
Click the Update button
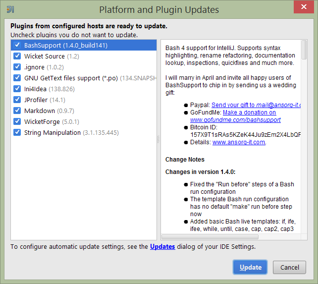click(x=250, y=267)
